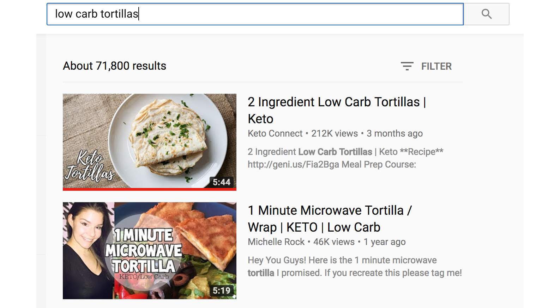560x308 pixels.
Task: Visit the Michelle Rock channel
Action: [276, 242]
